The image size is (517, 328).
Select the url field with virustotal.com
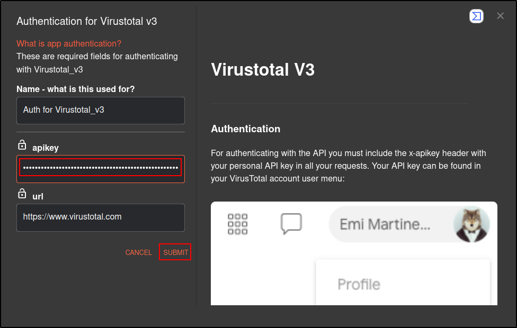coord(101,217)
